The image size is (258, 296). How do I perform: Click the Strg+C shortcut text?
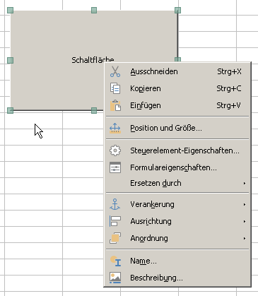229,88
